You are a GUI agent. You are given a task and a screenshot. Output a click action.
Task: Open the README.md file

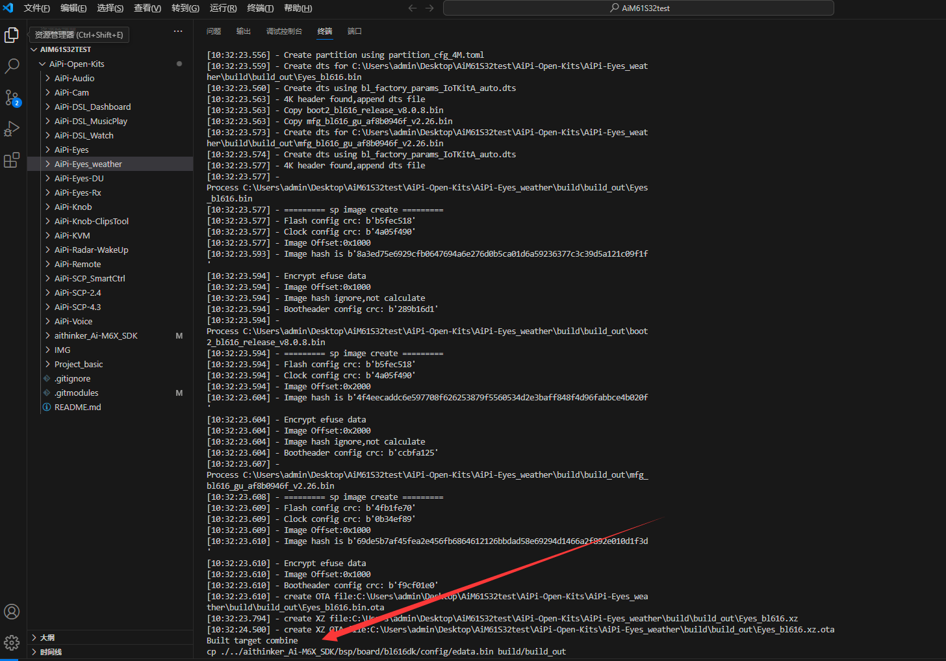pos(110,407)
